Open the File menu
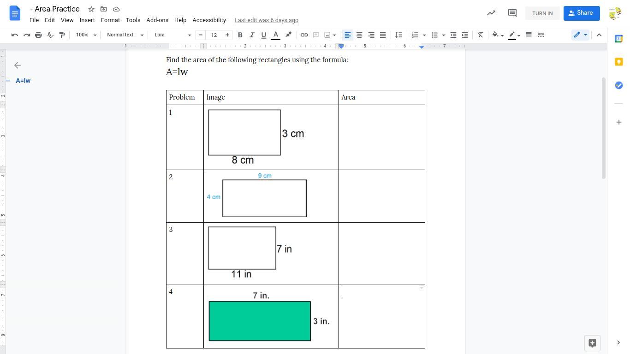This screenshot has width=630, height=354. point(34,20)
